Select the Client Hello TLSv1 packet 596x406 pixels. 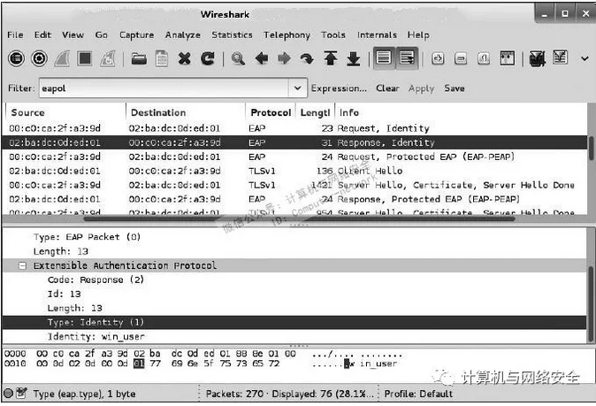click(x=295, y=171)
